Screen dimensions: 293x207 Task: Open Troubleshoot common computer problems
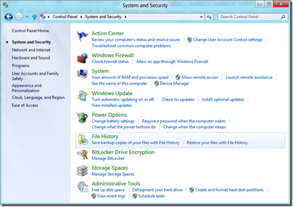131,46
